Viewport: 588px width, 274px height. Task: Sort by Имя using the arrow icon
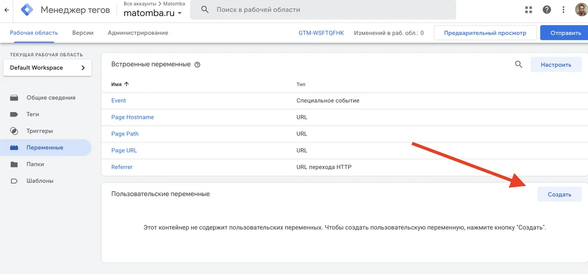click(x=126, y=84)
